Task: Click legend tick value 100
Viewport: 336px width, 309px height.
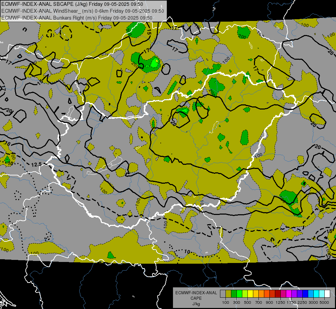Action: pyautogui.click(x=225, y=302)
